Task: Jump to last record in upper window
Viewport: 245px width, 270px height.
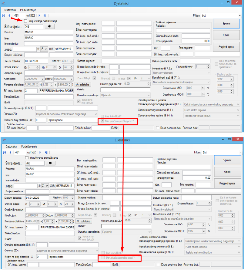Action: click(x=45, y=16)
